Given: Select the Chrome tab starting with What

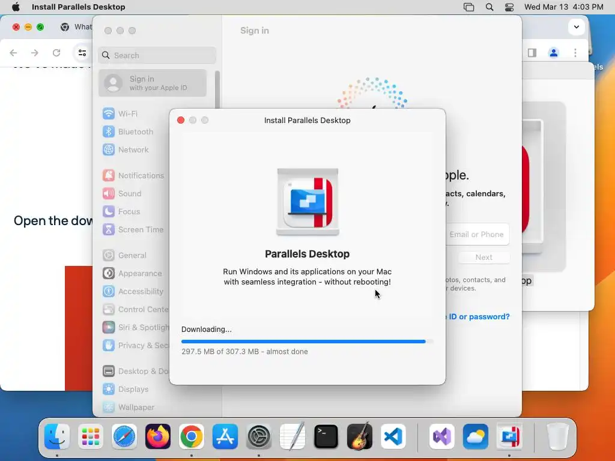Looking at the screenshot, I should click(x=75, y=26).
